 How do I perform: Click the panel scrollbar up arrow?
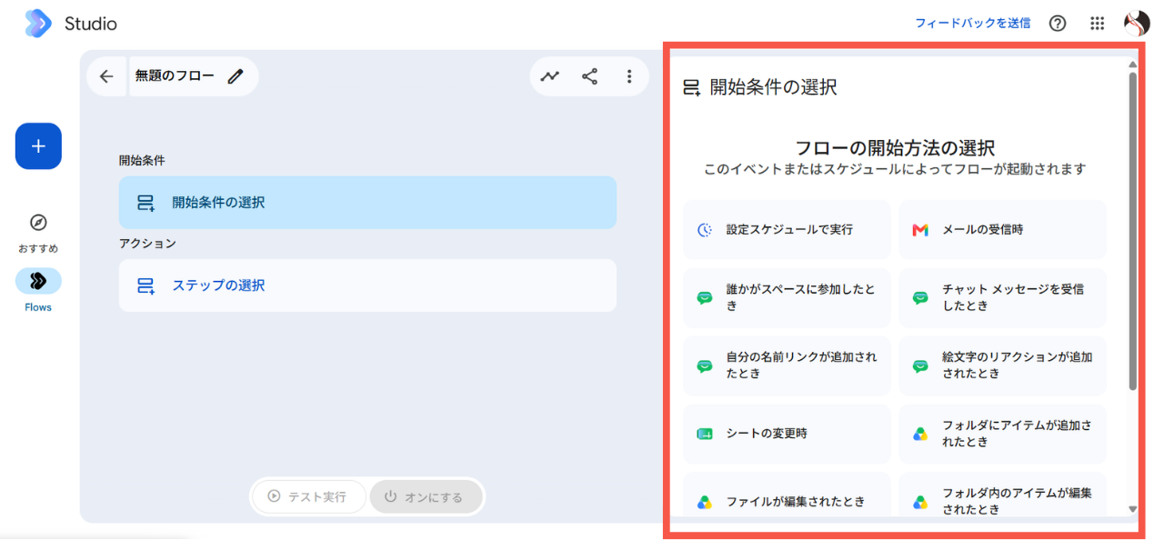[1132, 65]
